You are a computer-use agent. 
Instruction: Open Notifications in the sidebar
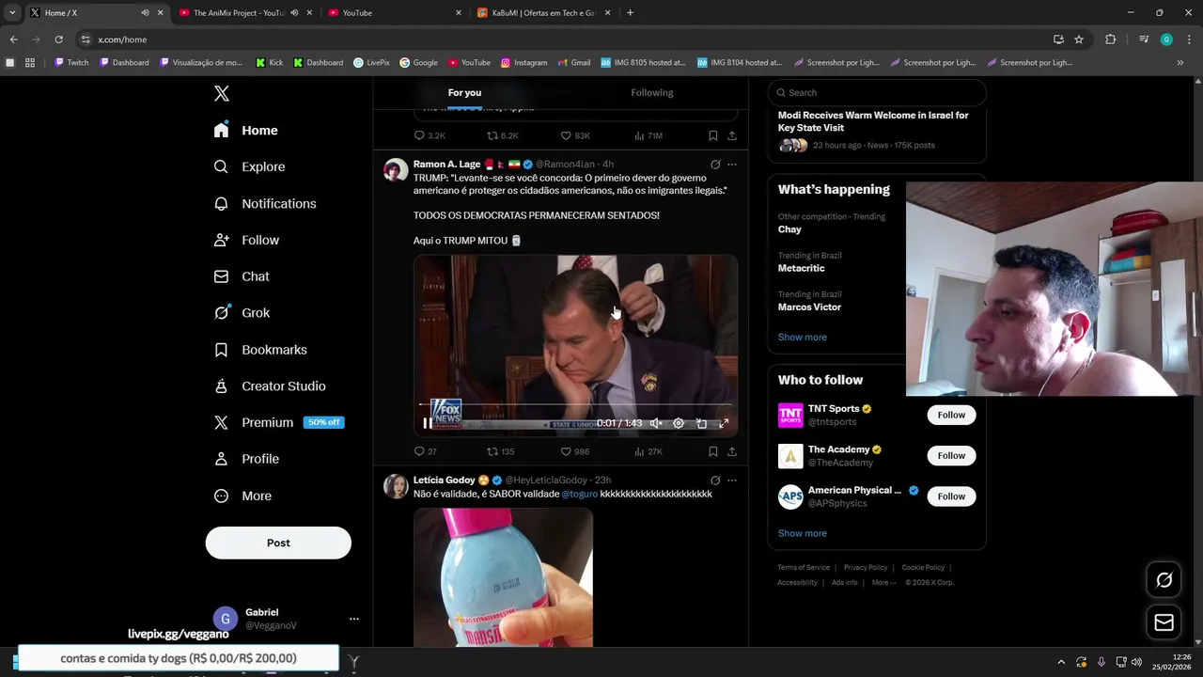pos(265,203)
